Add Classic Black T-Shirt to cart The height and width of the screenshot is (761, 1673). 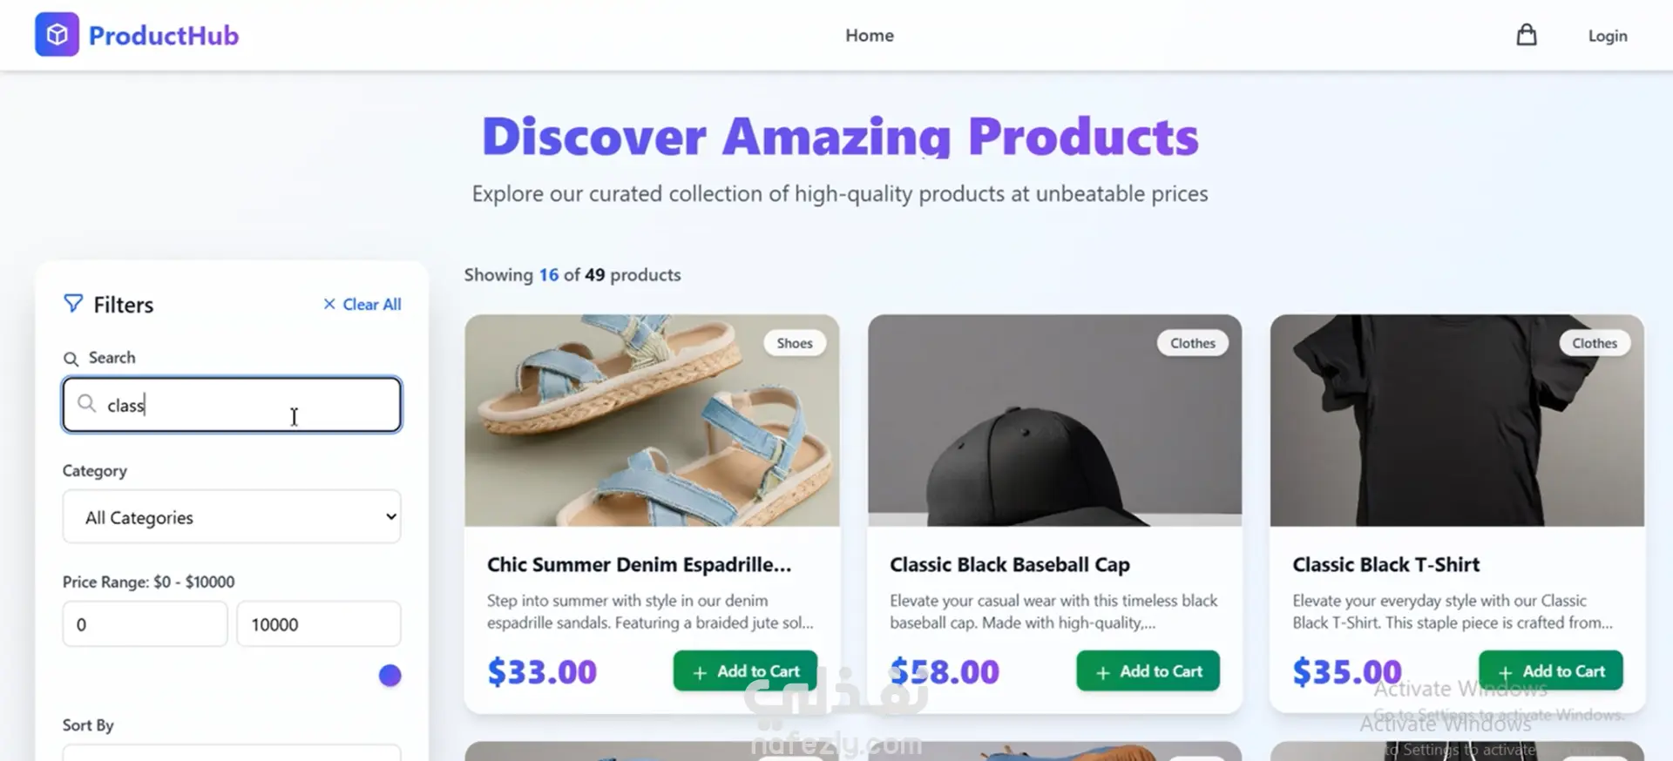[1550, 671]
